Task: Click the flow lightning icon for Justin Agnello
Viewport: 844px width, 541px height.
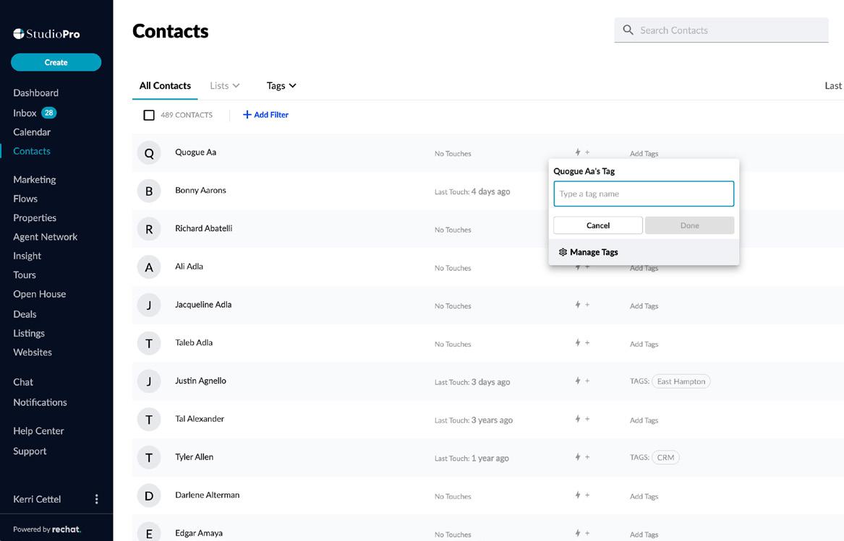Action: [578, 381]
